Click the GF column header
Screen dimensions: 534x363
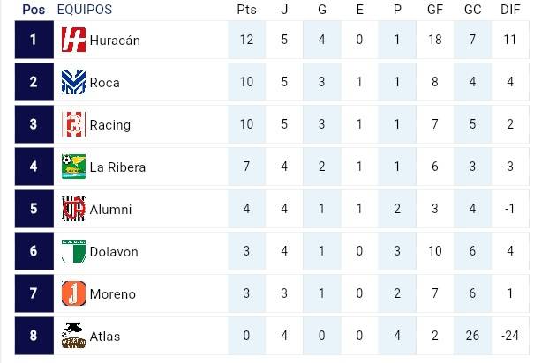[x=432, y=10]
